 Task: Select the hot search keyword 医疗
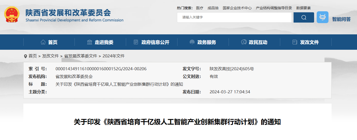(200, 8)
